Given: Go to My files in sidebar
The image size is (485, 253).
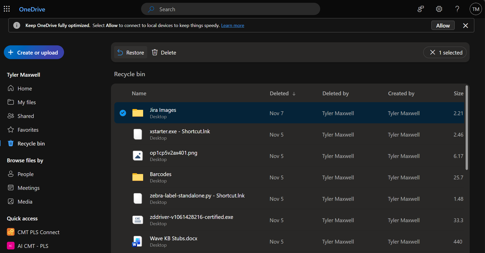Looking at the screenshot, I should click(27, 102).
